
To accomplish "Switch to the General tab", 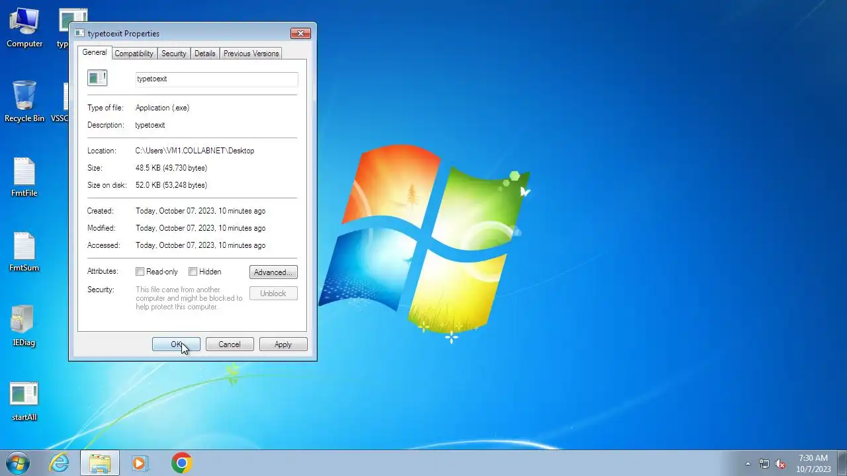I will click(x=94, y=52).
